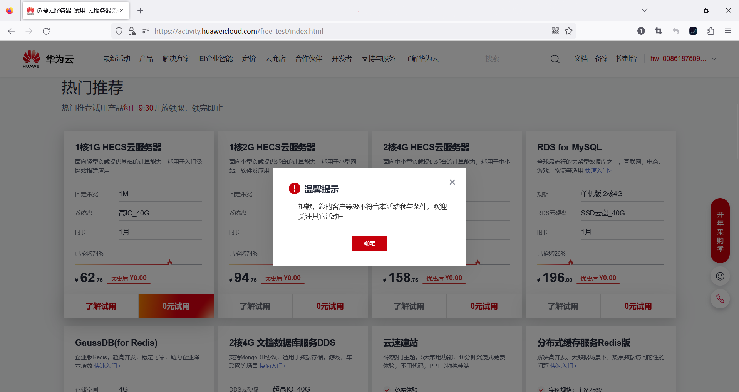Open QR code login icon in address bar
739x392 pixels.
coord(555,31)
